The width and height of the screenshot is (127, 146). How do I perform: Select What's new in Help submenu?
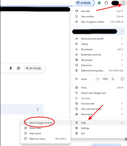pyautogui.click(x=45, y=128)
